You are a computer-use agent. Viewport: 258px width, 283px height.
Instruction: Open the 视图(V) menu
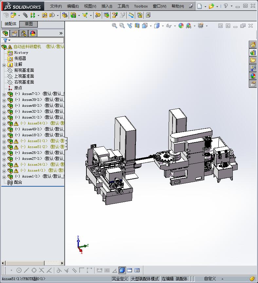click(x=90, y=6)
